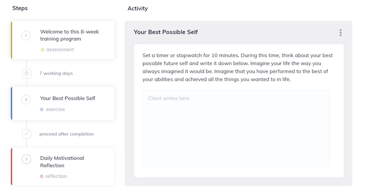Screen dimensions: 365x193
Task: Click the red reflection type dot
Action: tap(42, 176)
